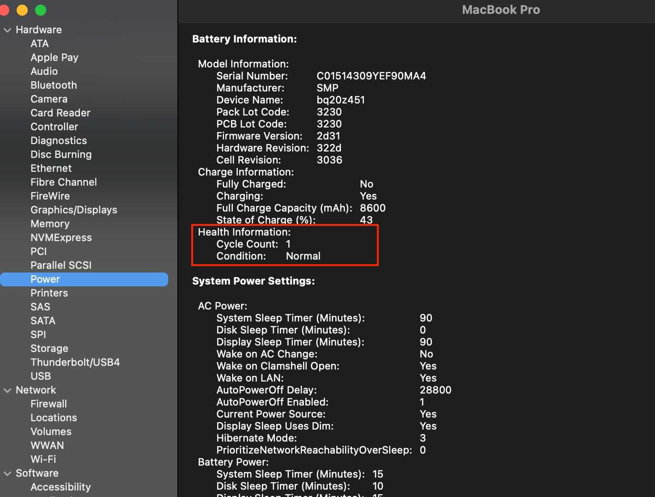Open SPI section
This screenshot has width=655, height=497.
pos(38,334)
